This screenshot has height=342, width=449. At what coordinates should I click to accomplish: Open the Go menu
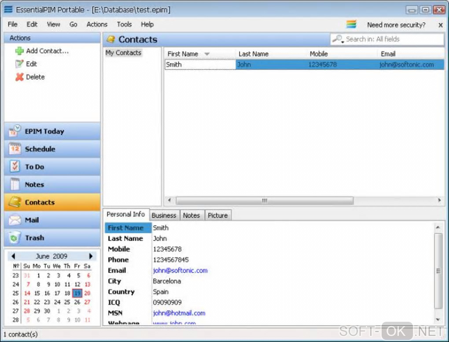pos(74,25)
